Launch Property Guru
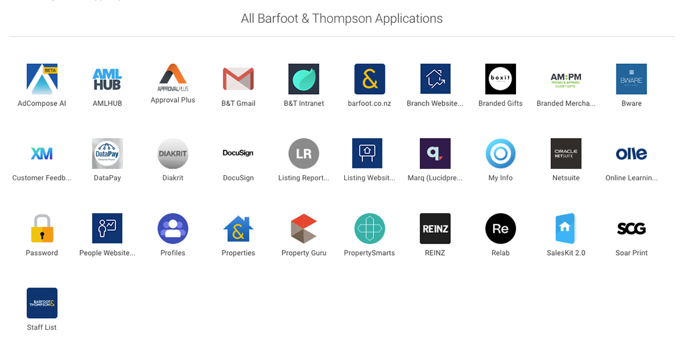 304,228
